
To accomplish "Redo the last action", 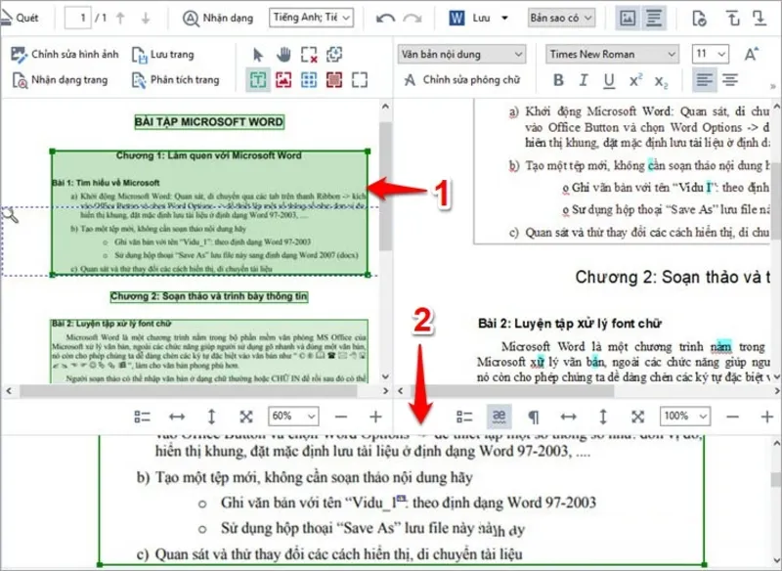I will tap(412, 19).
